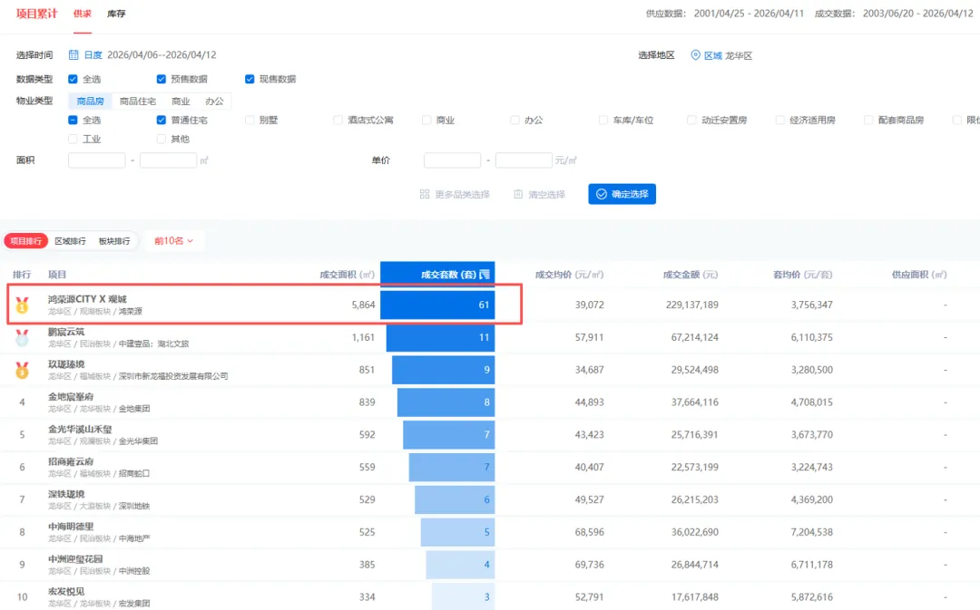Check the 别墅 checkbox
Screen dimensions: 980x610
[250, 120]
